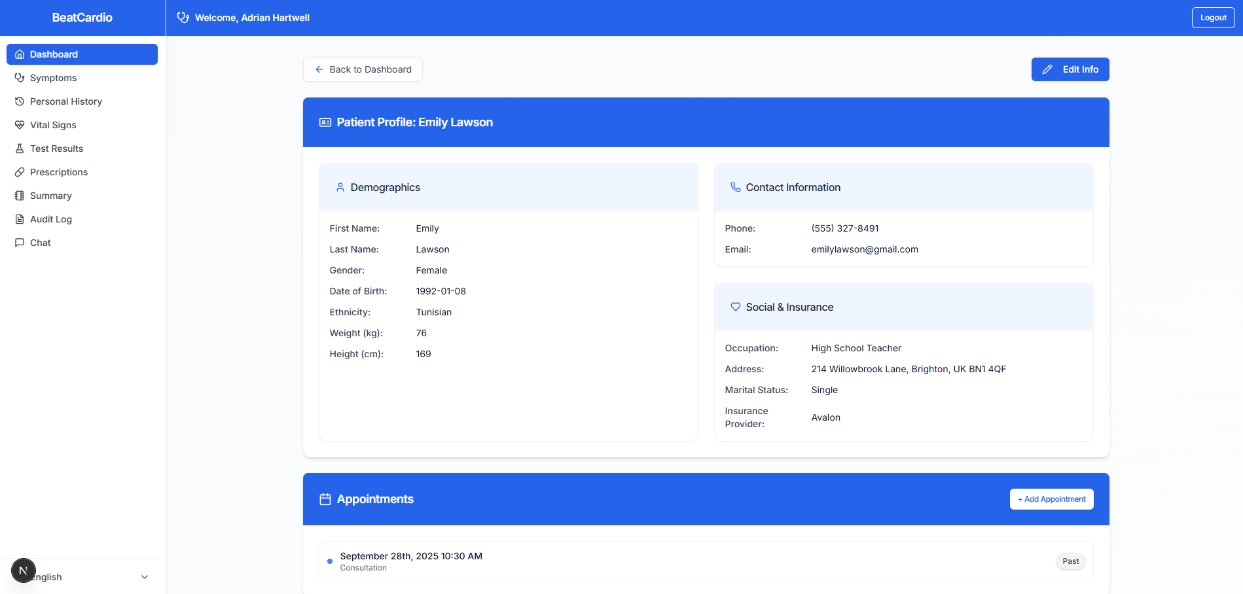The image size is (1243, 594).
Task: Open Edit Info for Emily Lawson
Action: tap(1070, 69)
